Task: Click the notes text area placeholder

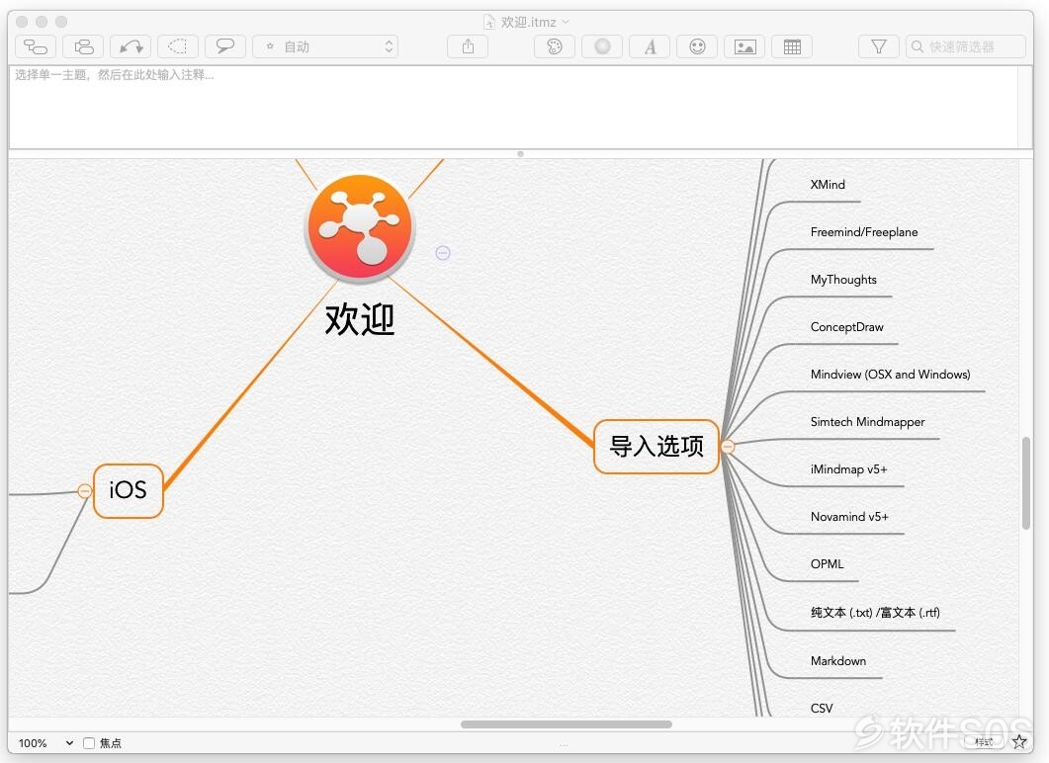Action: (x=115, y=75)
